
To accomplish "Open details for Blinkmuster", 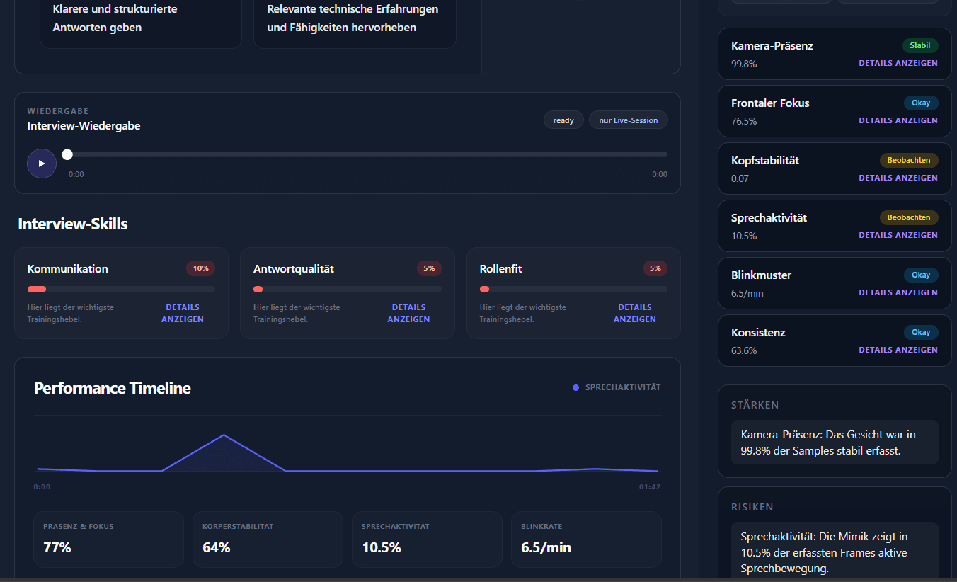I will pyautogui.click(x=898, y=292).
